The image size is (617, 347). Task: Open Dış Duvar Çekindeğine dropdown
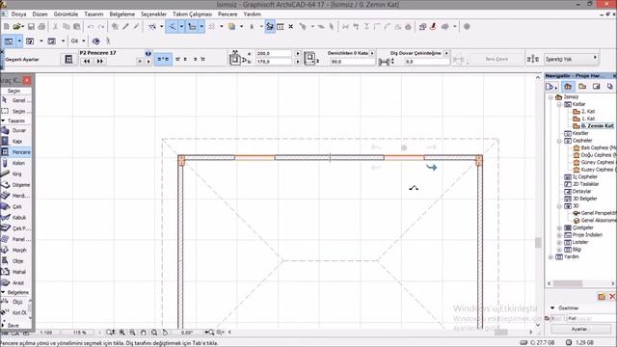pyautogui.click(x=446, y=53)
